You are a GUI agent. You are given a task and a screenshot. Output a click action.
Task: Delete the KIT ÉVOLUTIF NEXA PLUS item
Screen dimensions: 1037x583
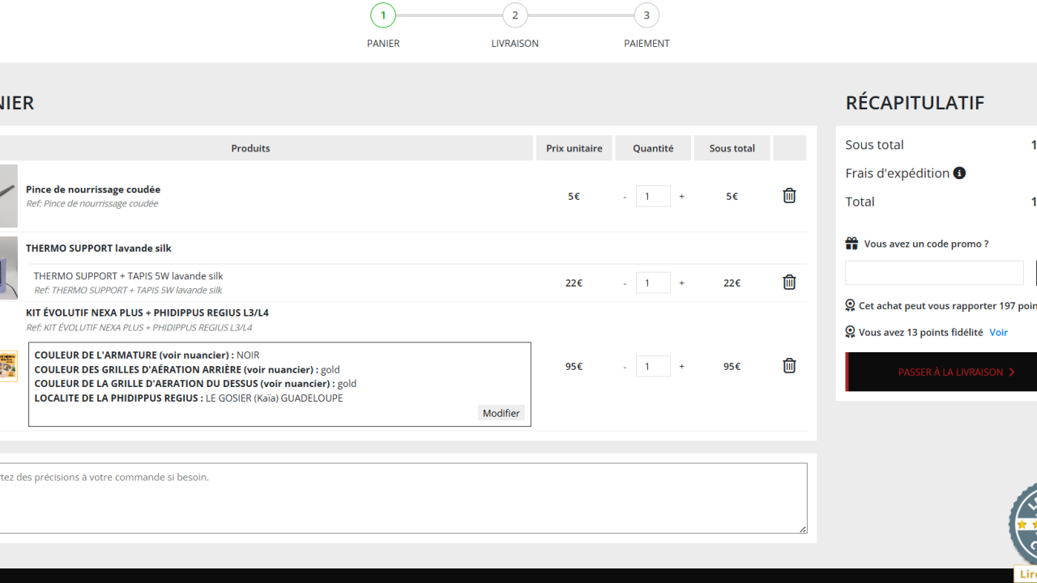[789, 365]
